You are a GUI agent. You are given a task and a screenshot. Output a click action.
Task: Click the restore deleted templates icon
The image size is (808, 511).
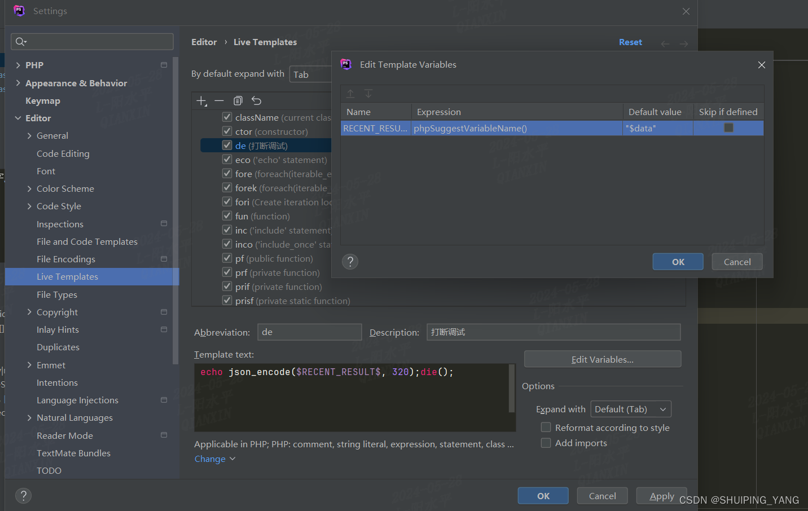(x=256, y=101)
